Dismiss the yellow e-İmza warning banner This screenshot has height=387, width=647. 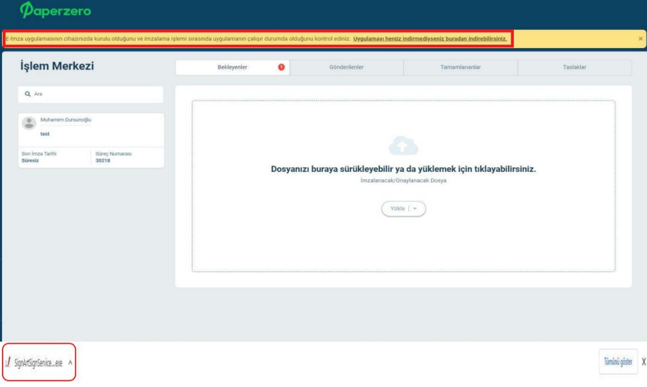pos(640,39)
